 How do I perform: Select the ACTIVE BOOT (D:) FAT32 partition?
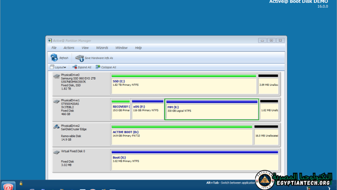pyautogui.click(x=182, y=136)
